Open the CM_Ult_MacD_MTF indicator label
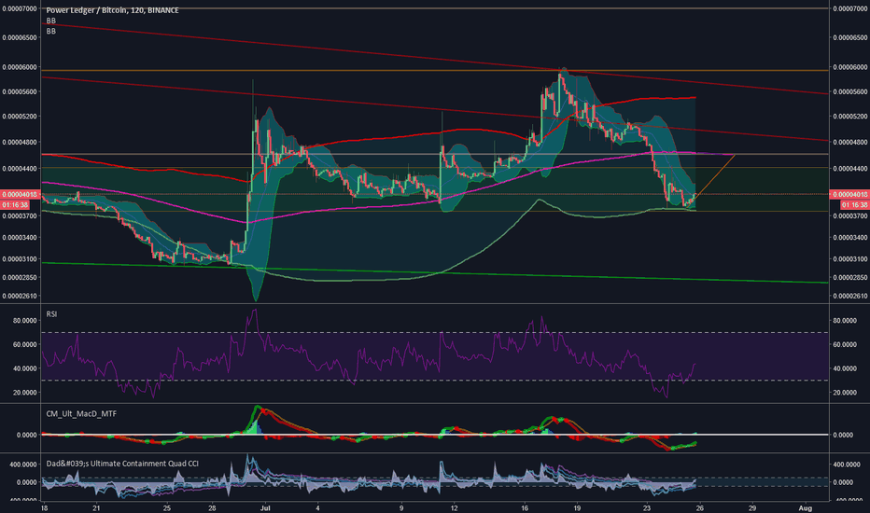Screen dimensions: 870x513 (81, 414)
